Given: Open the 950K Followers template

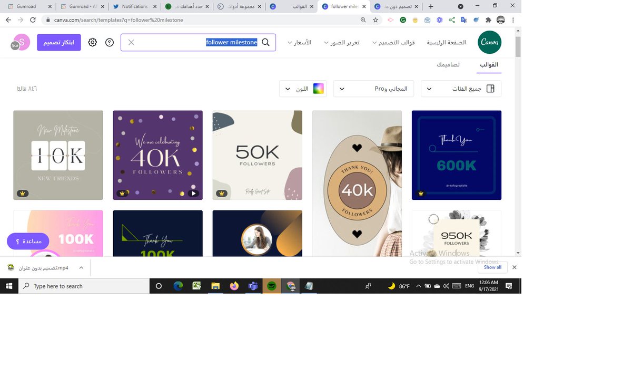Looking at the screenshot, I should tap(457, 234).
